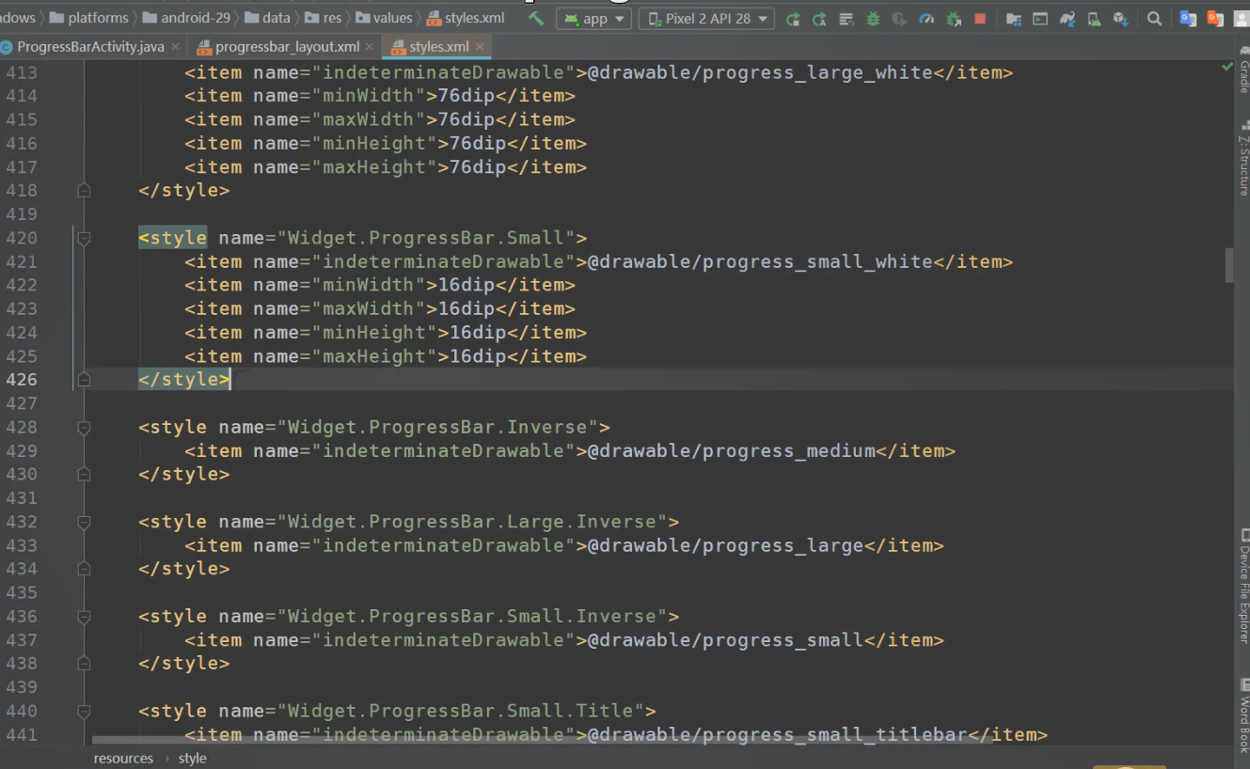Click the fold end marker on line 426
The height and width of the screenshot is (769, 1250).
84,380
